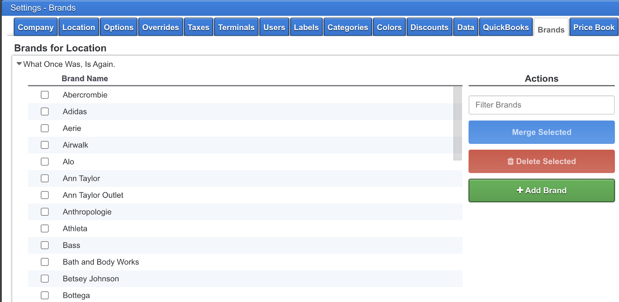Viewport: 619px width, 302px height.
Task: Switch to the Price Book tab
Action: pos(594,27)
